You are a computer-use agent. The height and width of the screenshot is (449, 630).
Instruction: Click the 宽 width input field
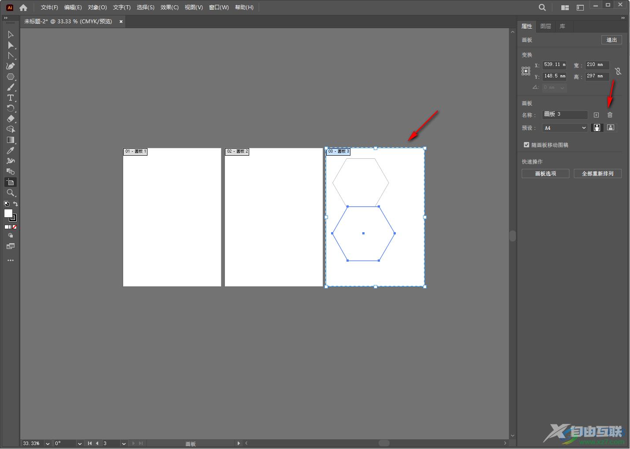click(x=597, y=65)
